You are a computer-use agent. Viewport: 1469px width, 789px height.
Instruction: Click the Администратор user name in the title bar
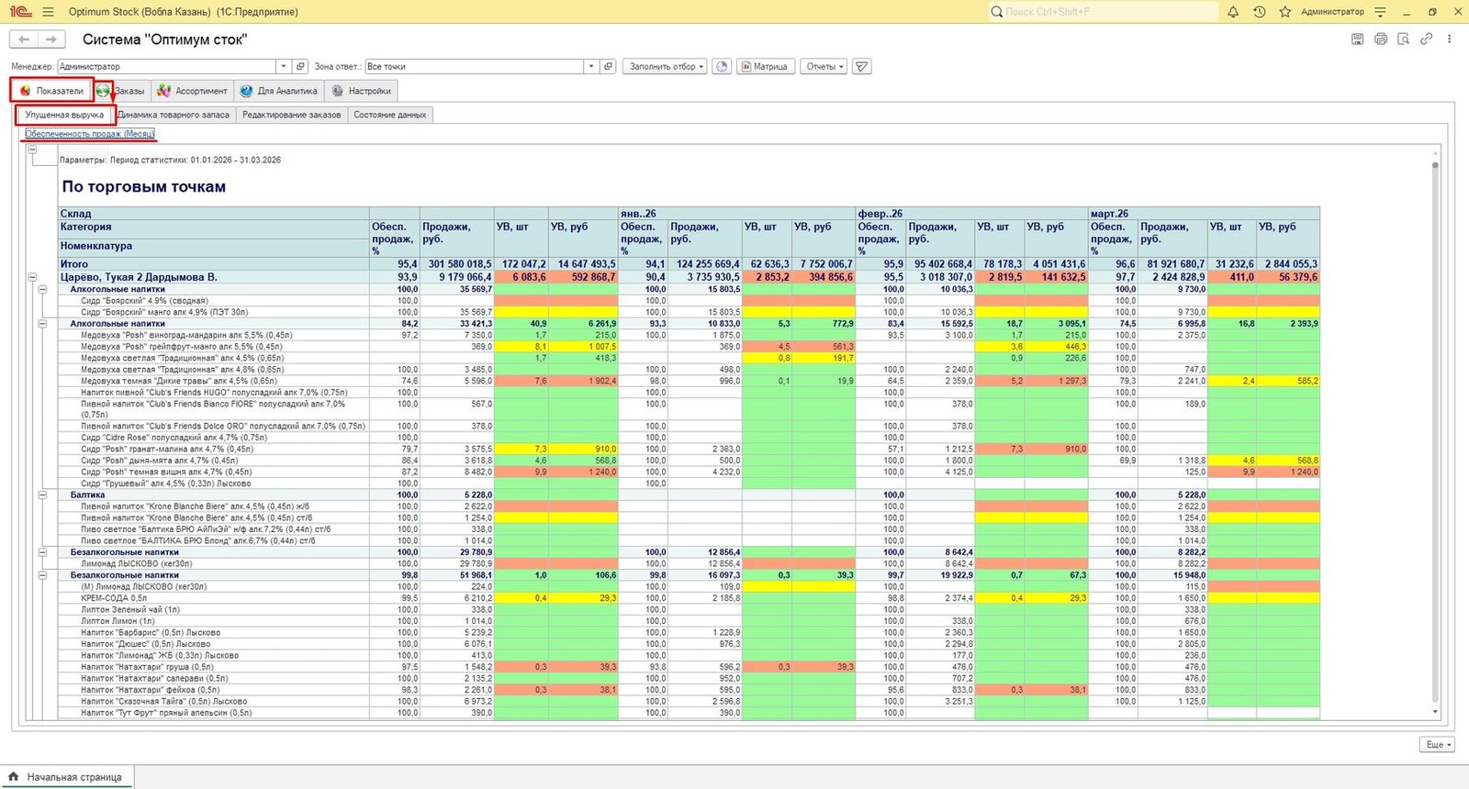(1332, 12)
